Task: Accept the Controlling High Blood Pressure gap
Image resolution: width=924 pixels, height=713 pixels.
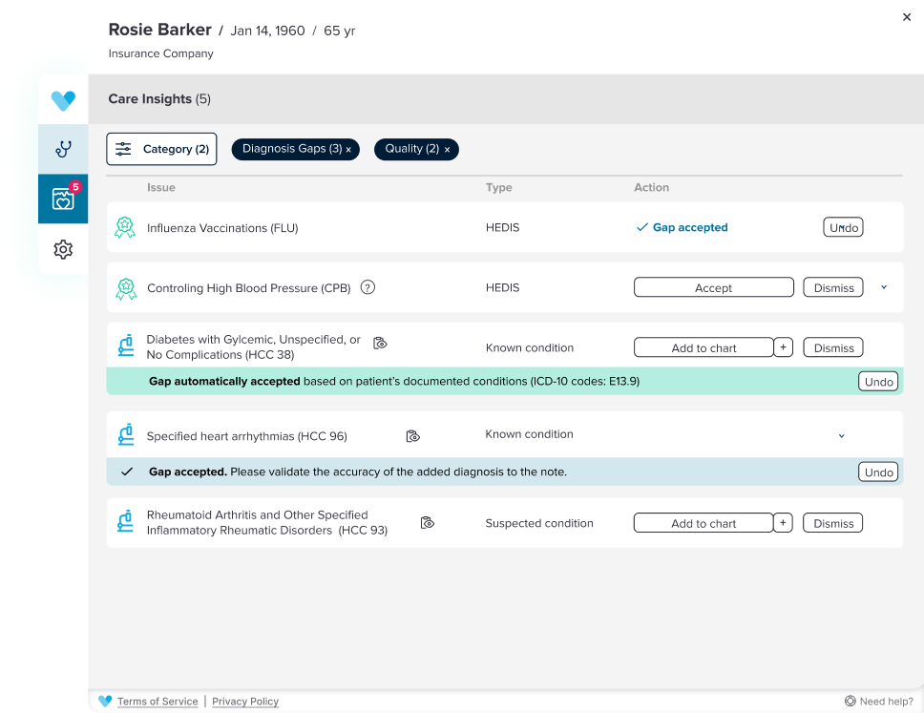Action: coord(713,287)
